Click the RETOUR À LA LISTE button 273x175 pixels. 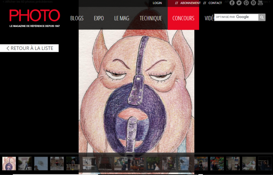[29, 48]
